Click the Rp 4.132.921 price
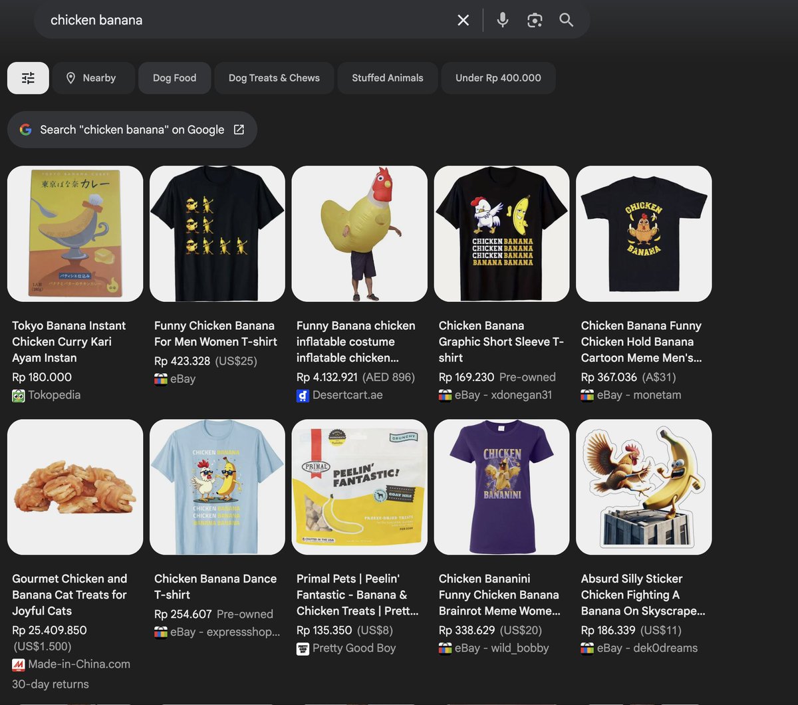The height and width of the screenshot is (705, 798). coord(327,377)
